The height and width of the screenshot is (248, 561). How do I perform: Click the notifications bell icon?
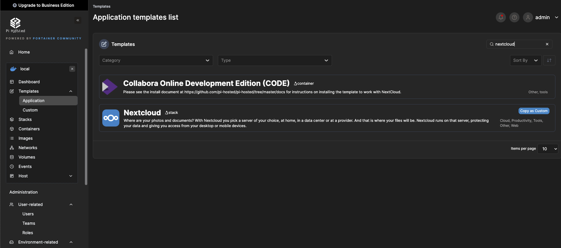pyautogui.click(x=501, y=17)
